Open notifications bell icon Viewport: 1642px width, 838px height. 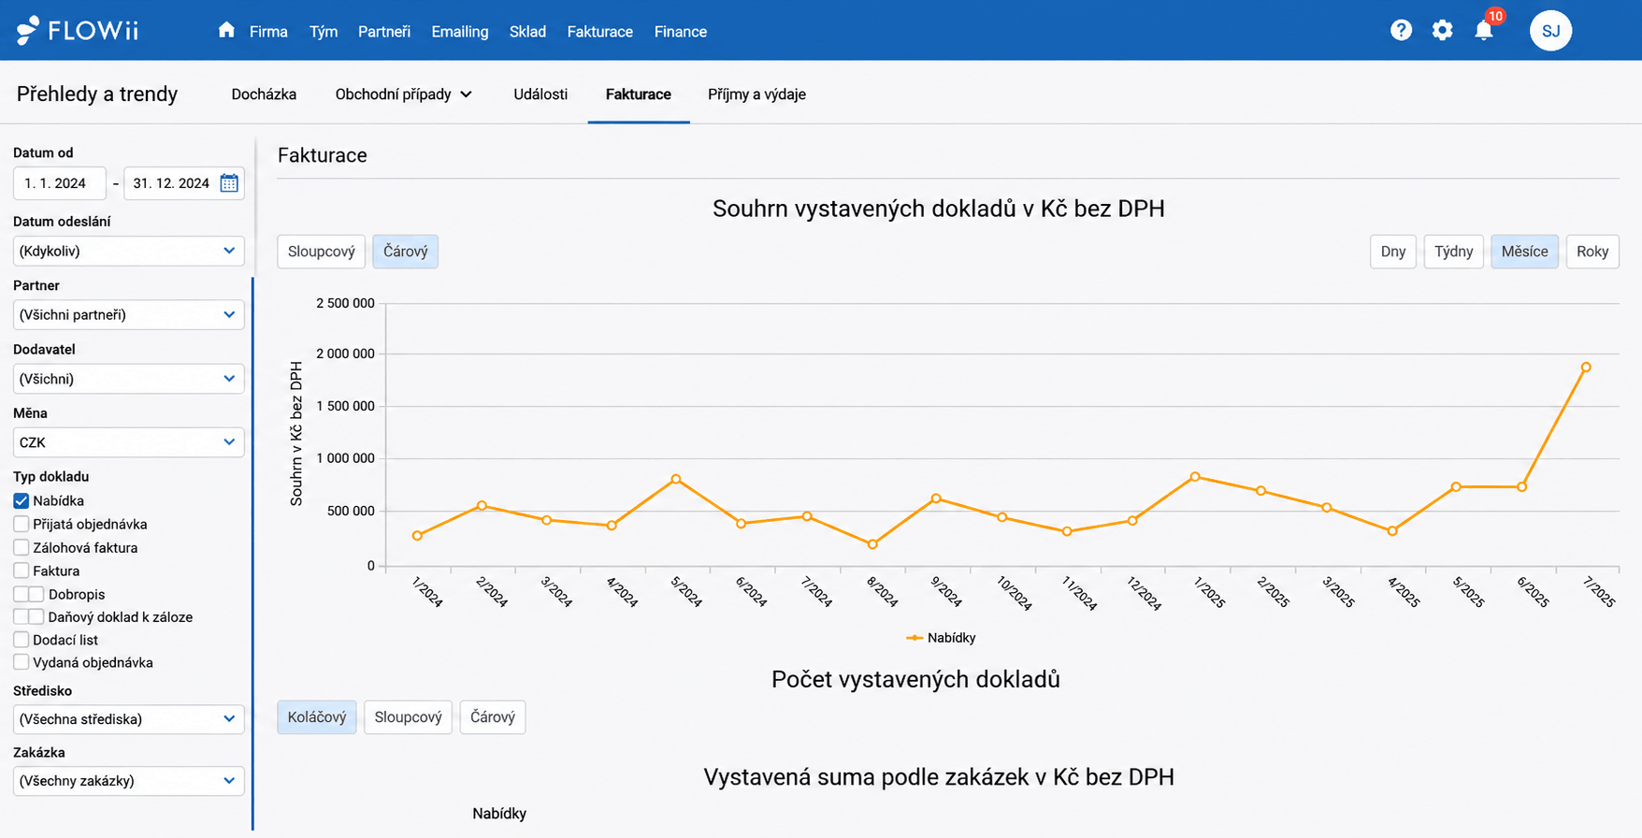[x=1484, y=30]
